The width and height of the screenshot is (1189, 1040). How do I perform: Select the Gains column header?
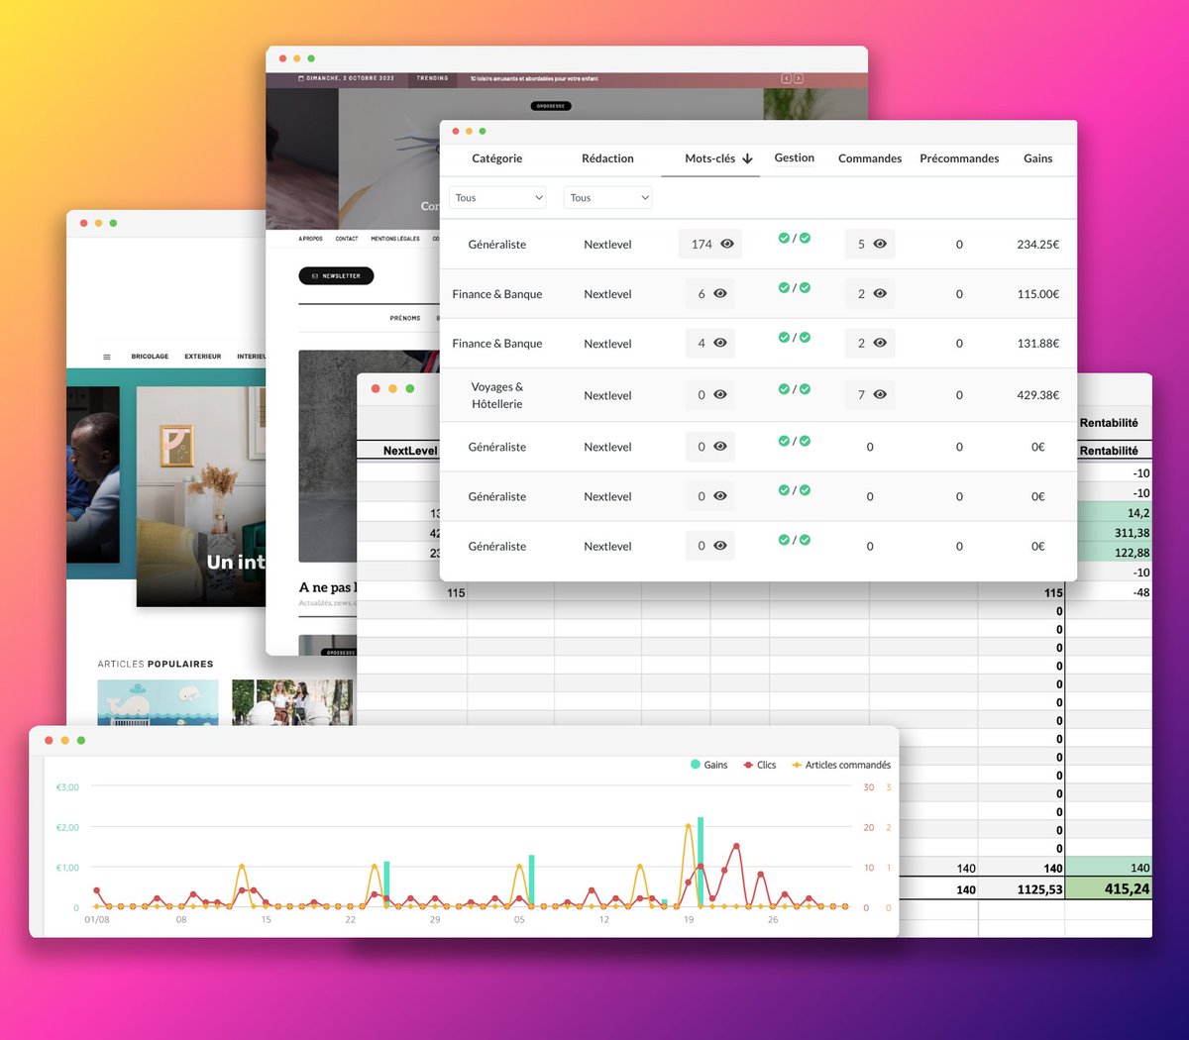[x=1038, y=158]
